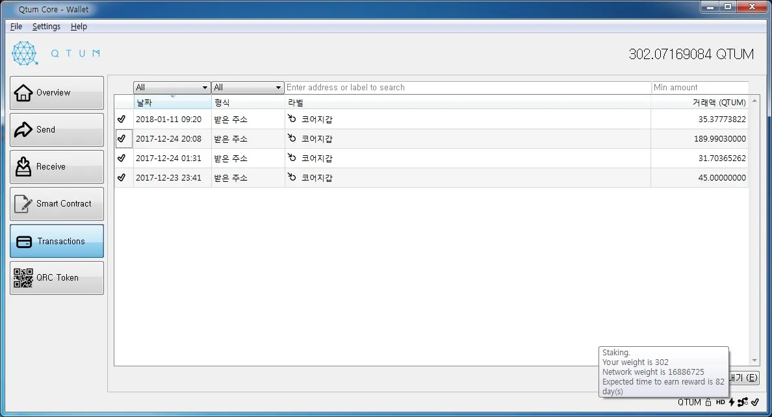Click 받은 주소 type in 2017-12-23 row
The height and width of the screenshot is (417, 772).
[231, 178]
